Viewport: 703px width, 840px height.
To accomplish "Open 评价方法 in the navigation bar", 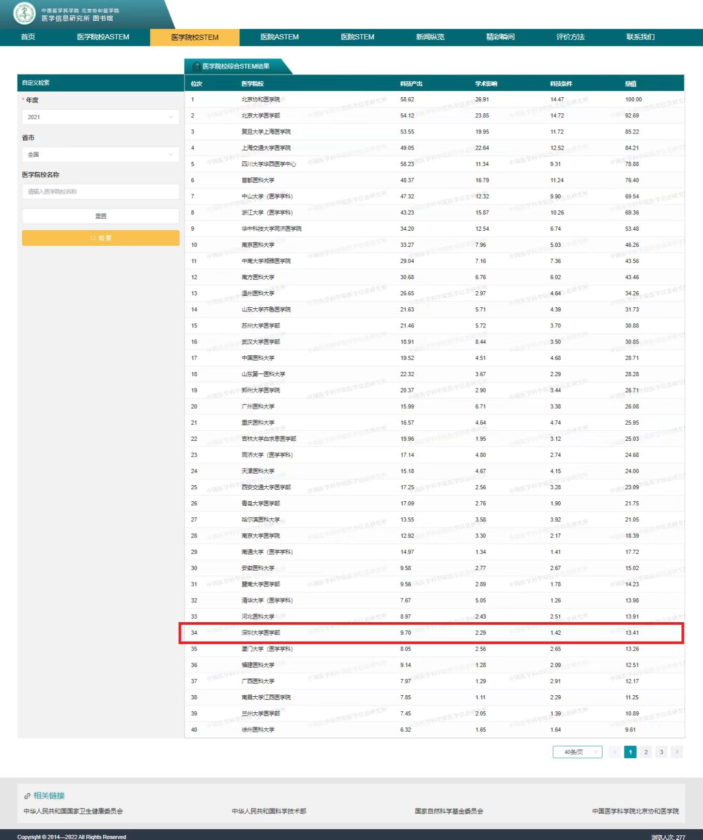I will point(570,37).
